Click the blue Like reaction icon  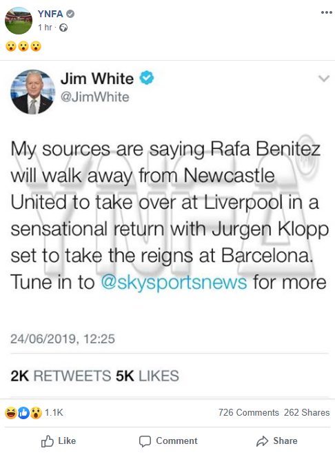23,413
